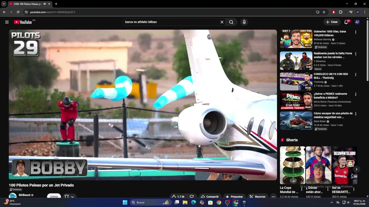
Task: Click the Preguntar button
Action: click(x=234, y=197)
